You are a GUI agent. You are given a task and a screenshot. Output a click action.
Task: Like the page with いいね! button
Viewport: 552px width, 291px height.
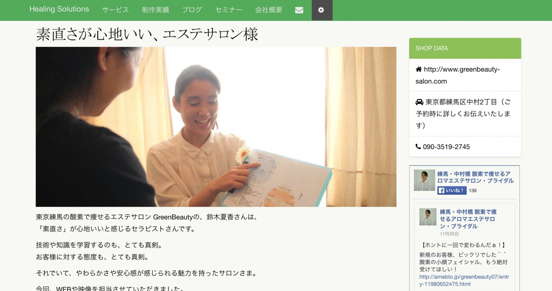tap(452, 191)
